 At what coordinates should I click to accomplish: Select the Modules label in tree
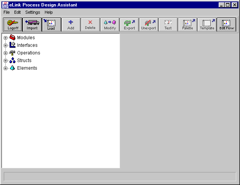(x=26, y=38)
